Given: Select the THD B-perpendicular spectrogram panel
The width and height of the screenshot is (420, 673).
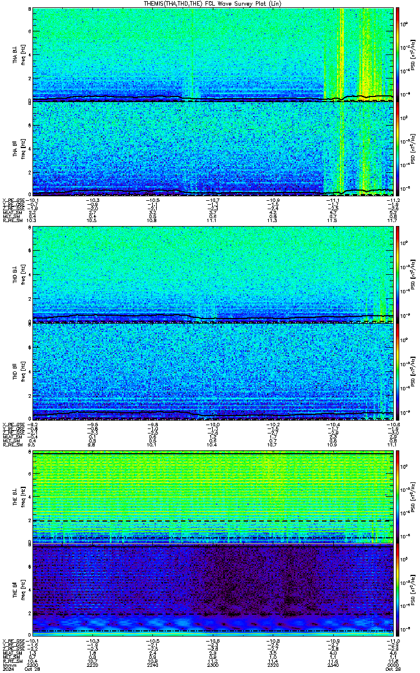Looking at the screenshot, I should pos(213,275).
